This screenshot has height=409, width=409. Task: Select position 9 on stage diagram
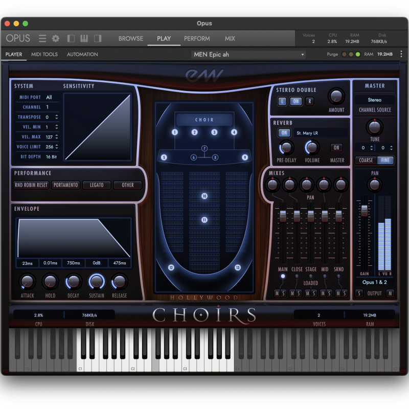[x=245, y=157]
